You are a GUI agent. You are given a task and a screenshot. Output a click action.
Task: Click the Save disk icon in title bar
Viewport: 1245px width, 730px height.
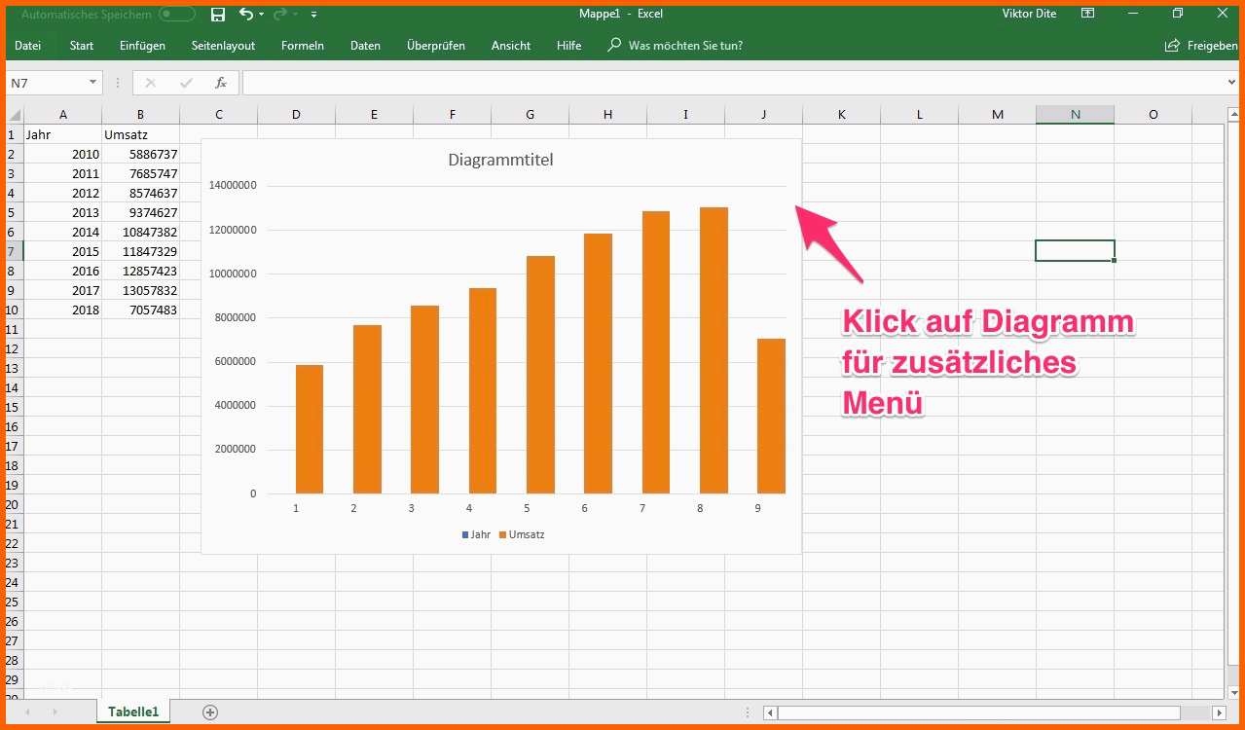coord(218,14)
